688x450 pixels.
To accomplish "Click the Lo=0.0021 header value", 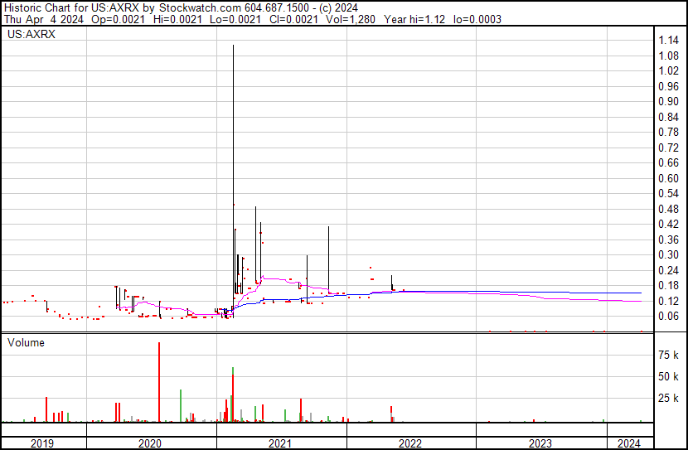I will tap(235, 19).
